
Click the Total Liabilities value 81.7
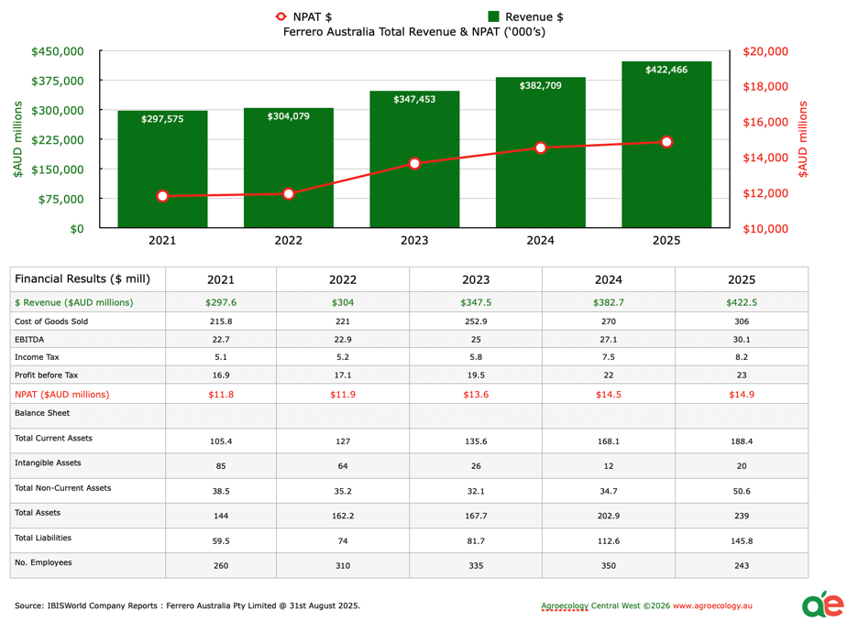pyautogui.click(x=476, y=540)
